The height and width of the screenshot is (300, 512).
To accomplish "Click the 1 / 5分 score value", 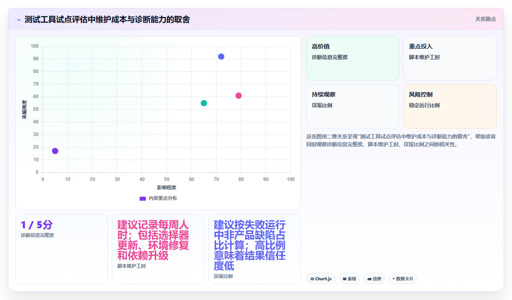I will [x=37, y=225].
